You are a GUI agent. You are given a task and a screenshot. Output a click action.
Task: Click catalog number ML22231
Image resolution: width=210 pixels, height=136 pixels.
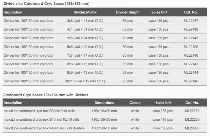point(192,111)
